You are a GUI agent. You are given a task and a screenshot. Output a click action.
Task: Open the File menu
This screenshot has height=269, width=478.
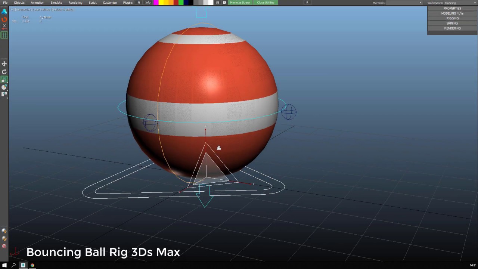point(5,3)
